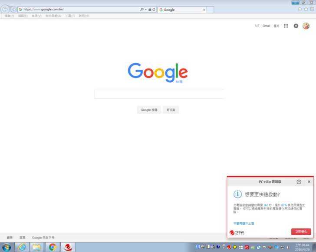Image resolution: width=316 pixels, height=252 pixels.
Task: Click the Google notifications bell icon
Action: click(x=296, y=26)
